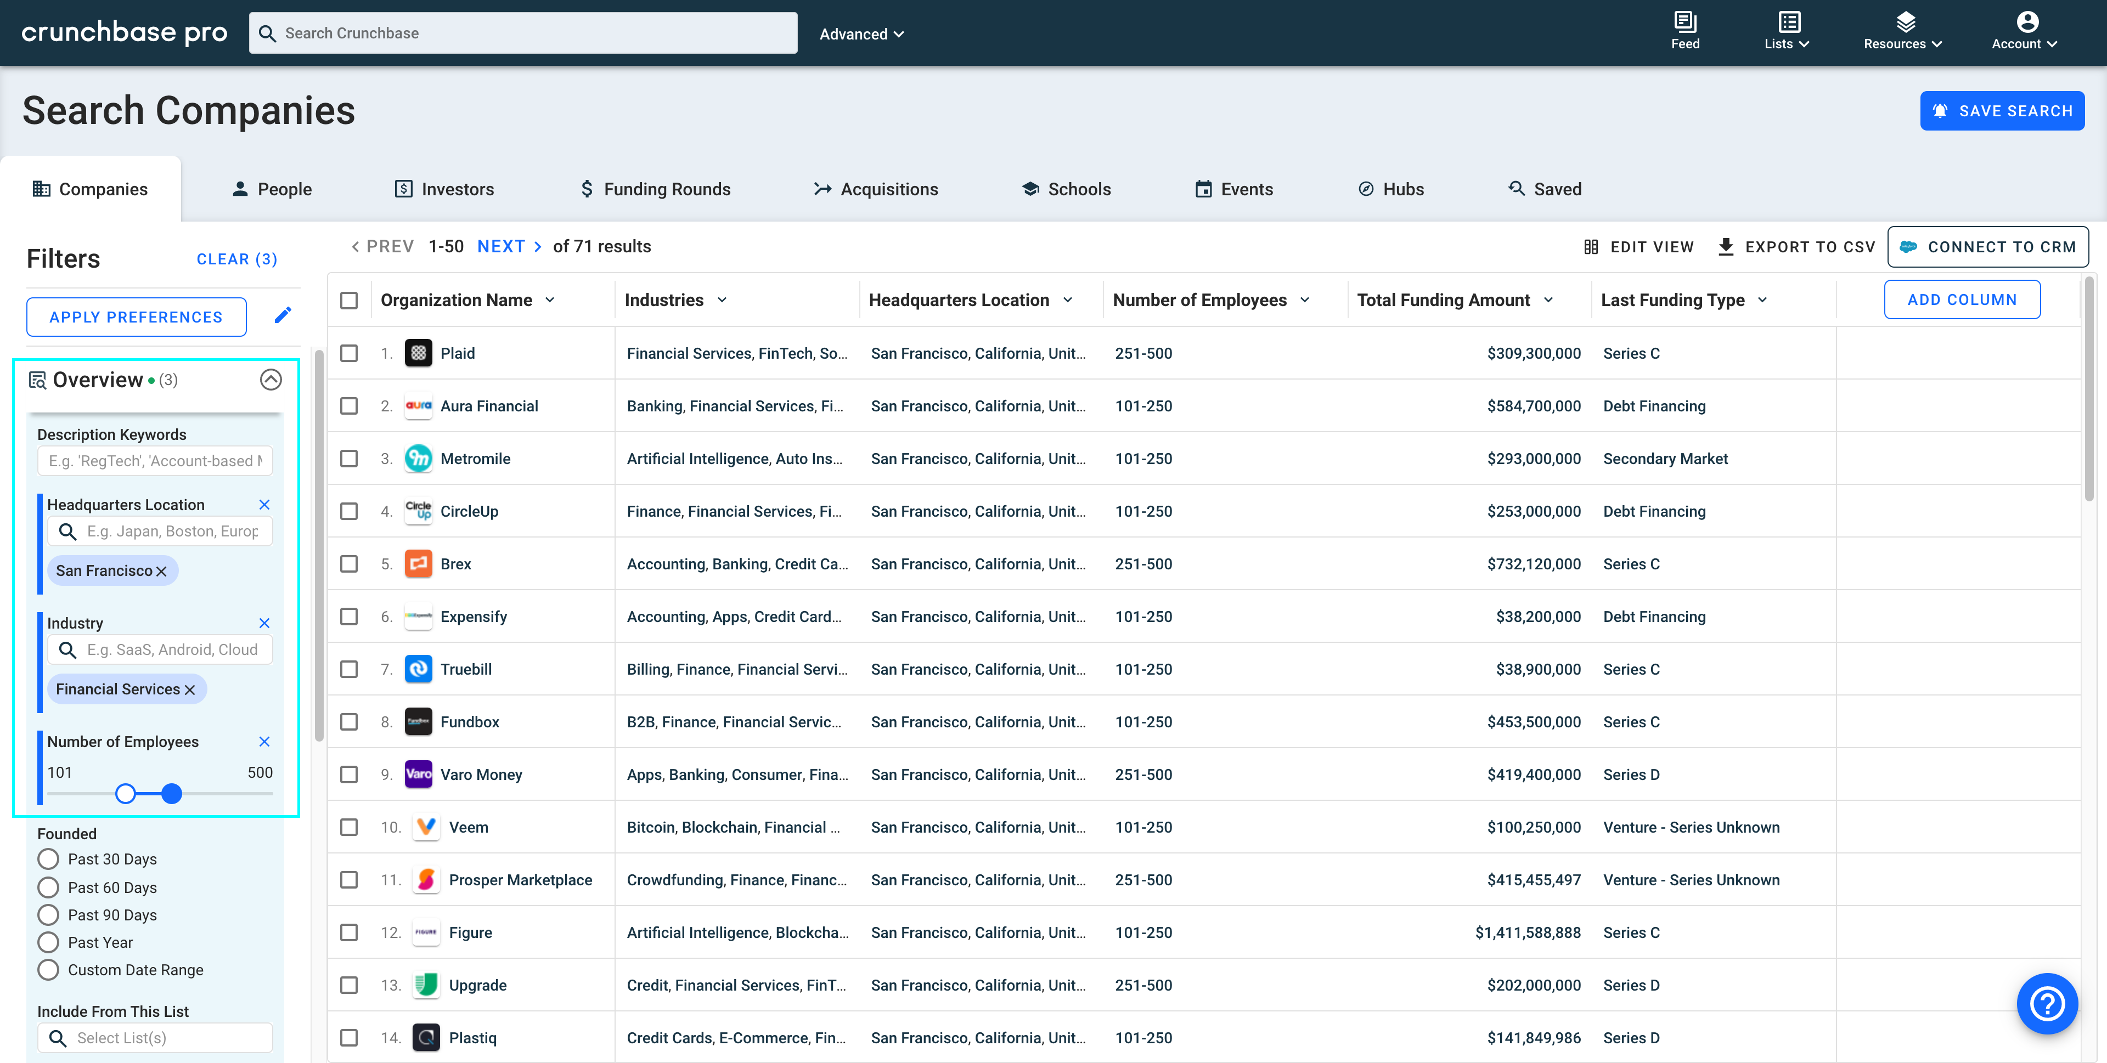Click the Upgrade company logo

[426, 985]
